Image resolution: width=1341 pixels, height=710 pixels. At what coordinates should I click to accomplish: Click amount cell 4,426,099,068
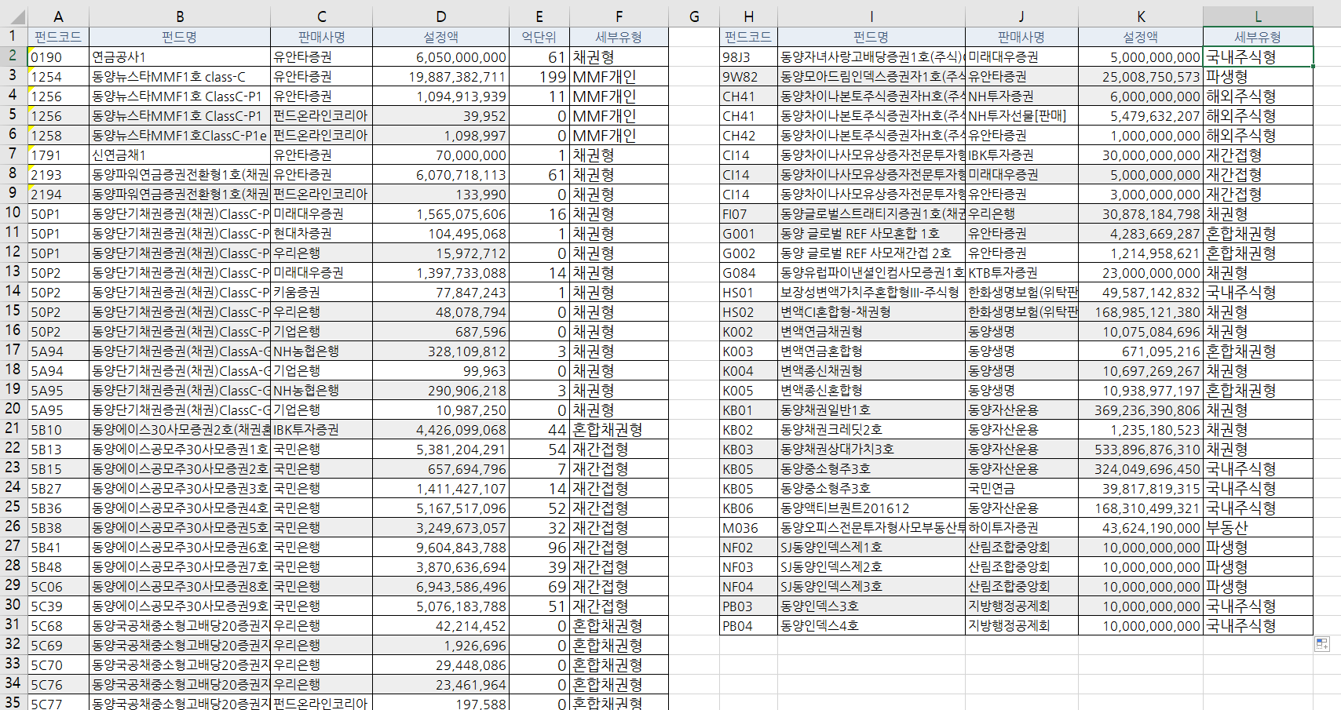tap(441, 429)
